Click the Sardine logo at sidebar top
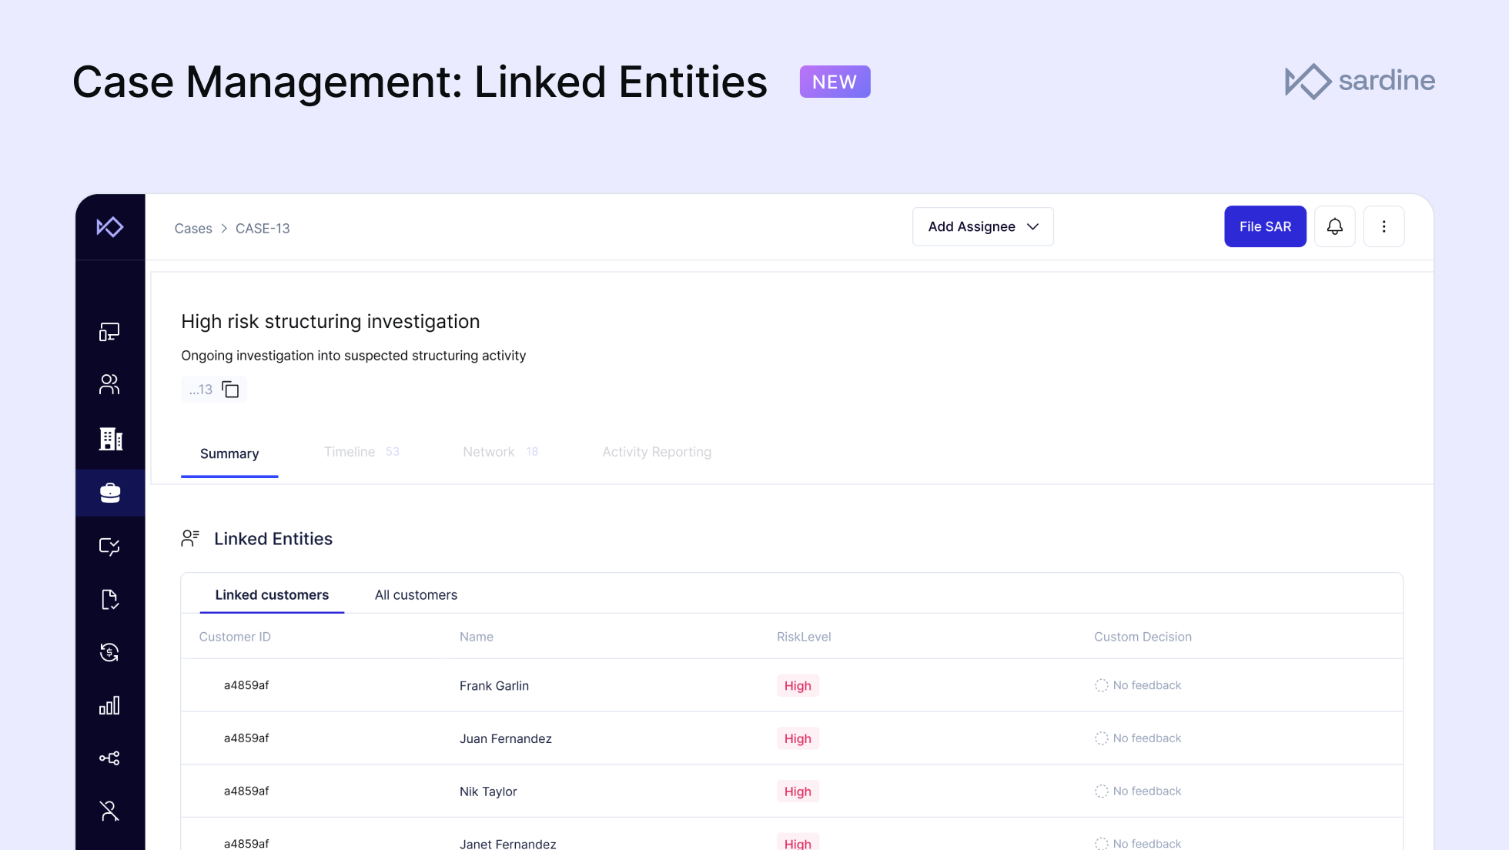Screen dimensions: 1509x850 [x=110, y=226]
